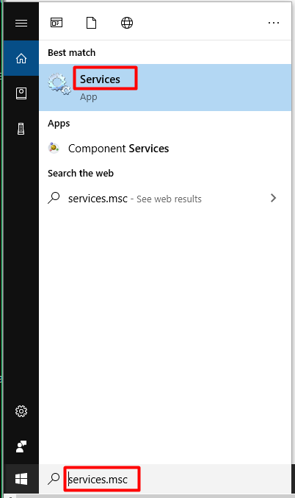Filter results by Documents icon

(x=91, y=23)
